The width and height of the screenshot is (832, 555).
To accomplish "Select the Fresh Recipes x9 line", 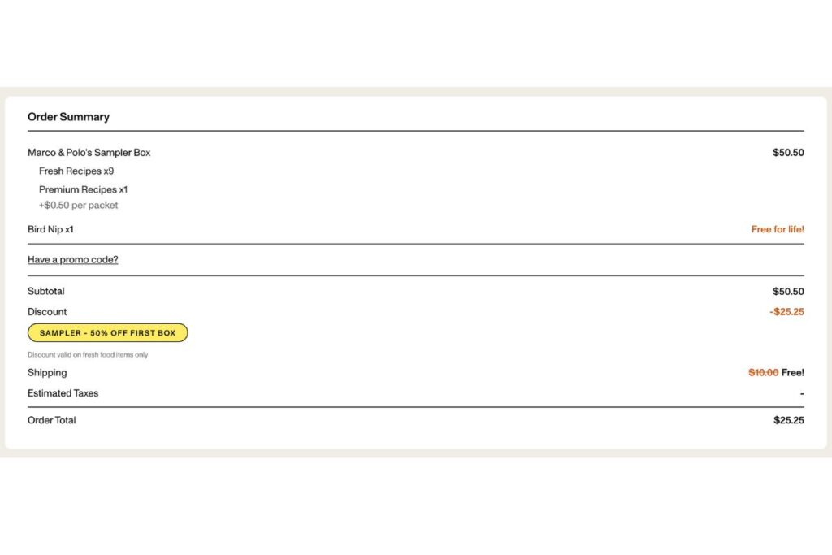I will click(x=76, y=171).
